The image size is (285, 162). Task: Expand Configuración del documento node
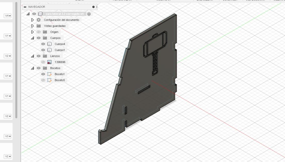click(x=32, y=20)
